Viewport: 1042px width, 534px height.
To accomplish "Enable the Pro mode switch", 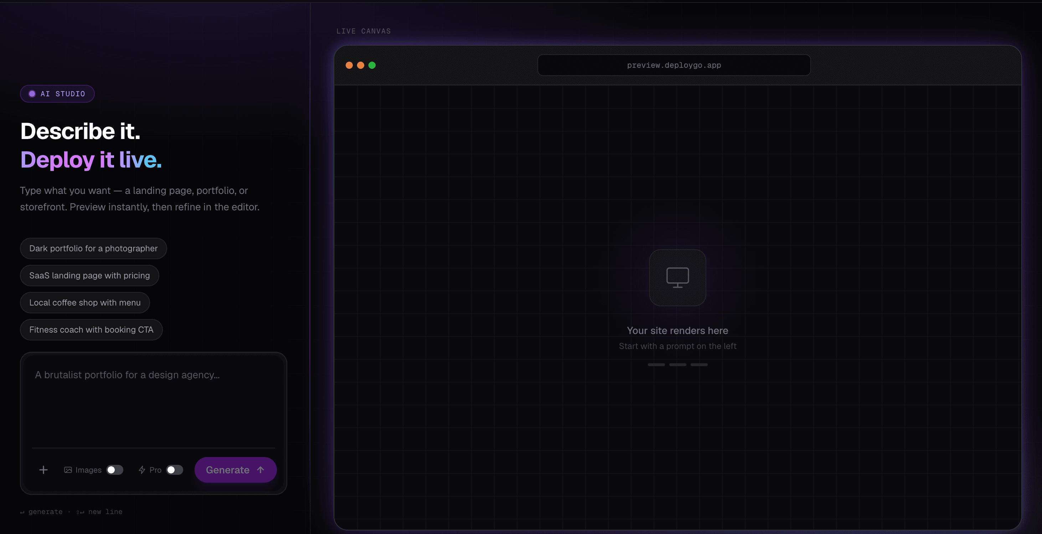I will point(175,470).
